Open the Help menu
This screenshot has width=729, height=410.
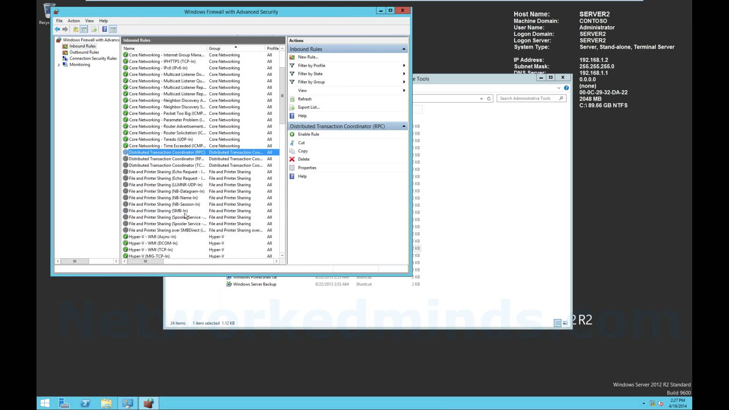pyautogui.click(x=103, y=21)
